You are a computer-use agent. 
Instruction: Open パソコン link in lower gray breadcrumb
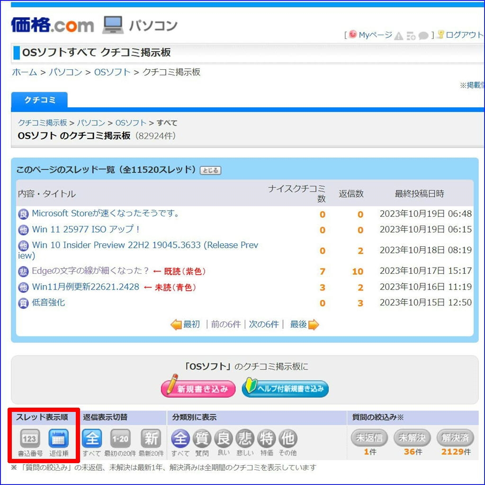(91, 123)
